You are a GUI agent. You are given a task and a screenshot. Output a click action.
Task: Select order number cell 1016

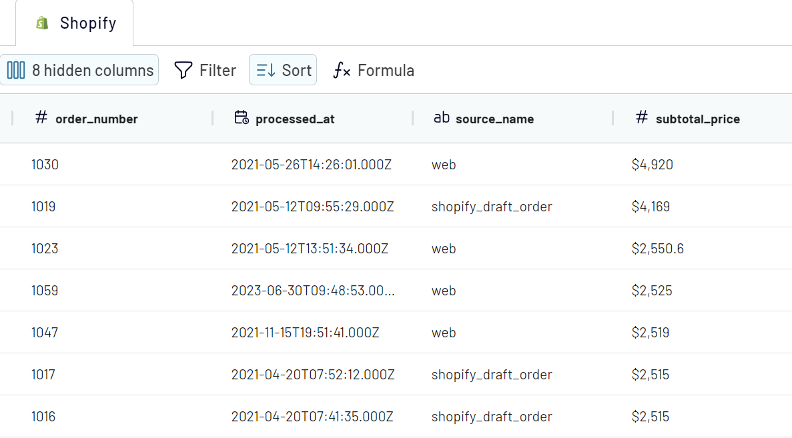pos(43,416)
